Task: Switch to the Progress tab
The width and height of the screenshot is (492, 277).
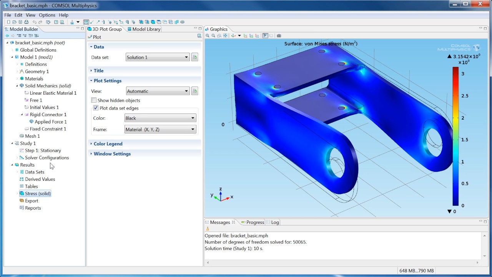Action: (253, 222)
